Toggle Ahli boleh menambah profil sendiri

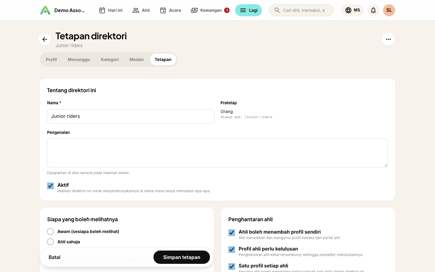pos(232,232)
